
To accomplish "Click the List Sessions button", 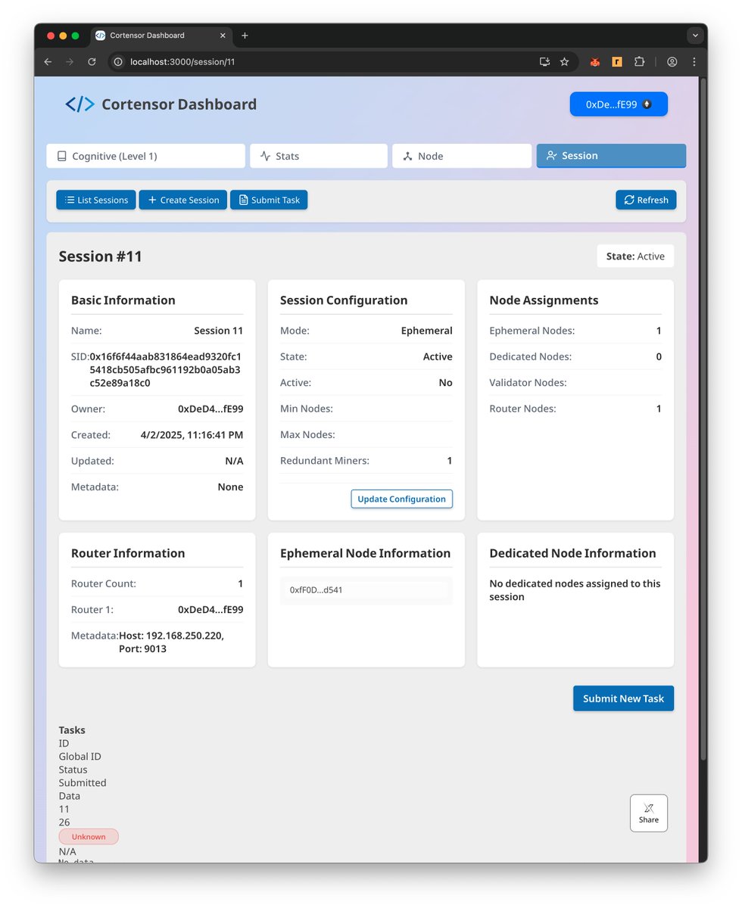I will point(96,200).
